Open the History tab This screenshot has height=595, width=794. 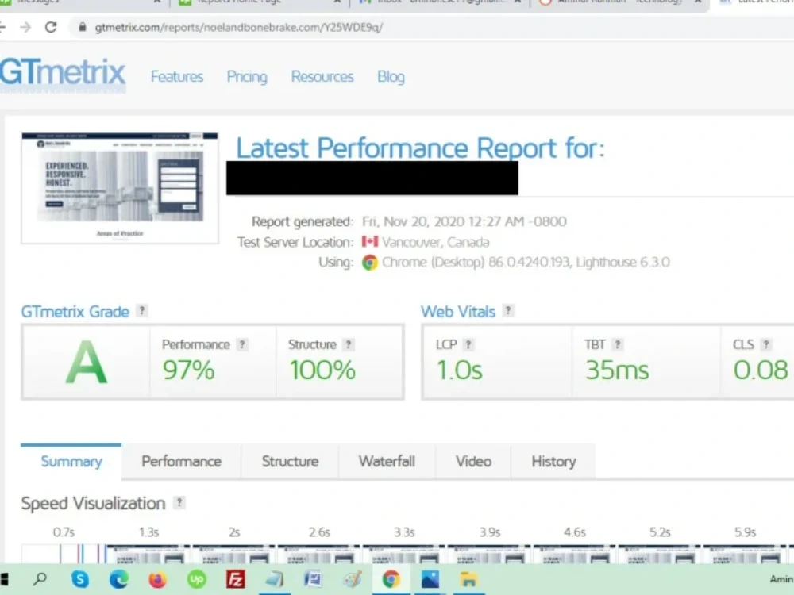pos(553,462)
